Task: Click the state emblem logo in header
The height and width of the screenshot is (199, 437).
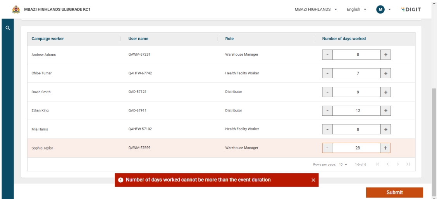Action: coord(16,9)
